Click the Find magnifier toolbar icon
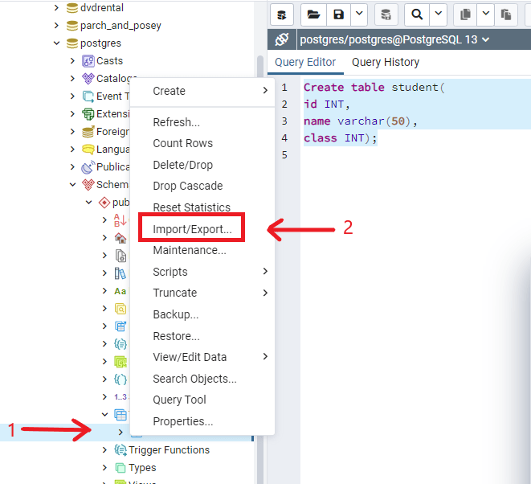The width and height of the screenshot is (531, 484). (x=417, y=14)
